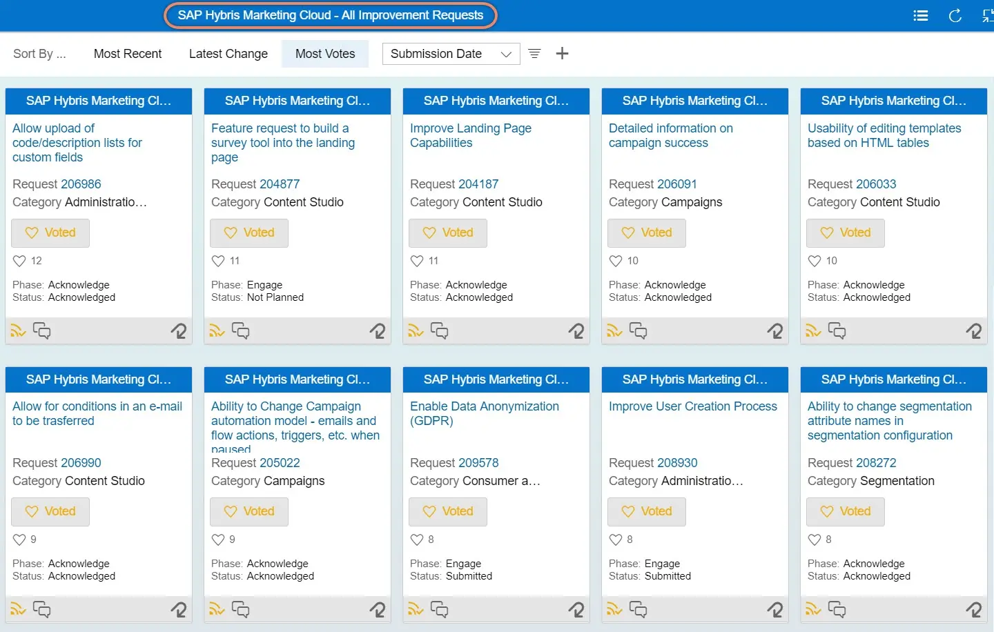Screen dimensions: 994x632
Task: Subscribe to feed for request 208930
Action: pos(614,610)
